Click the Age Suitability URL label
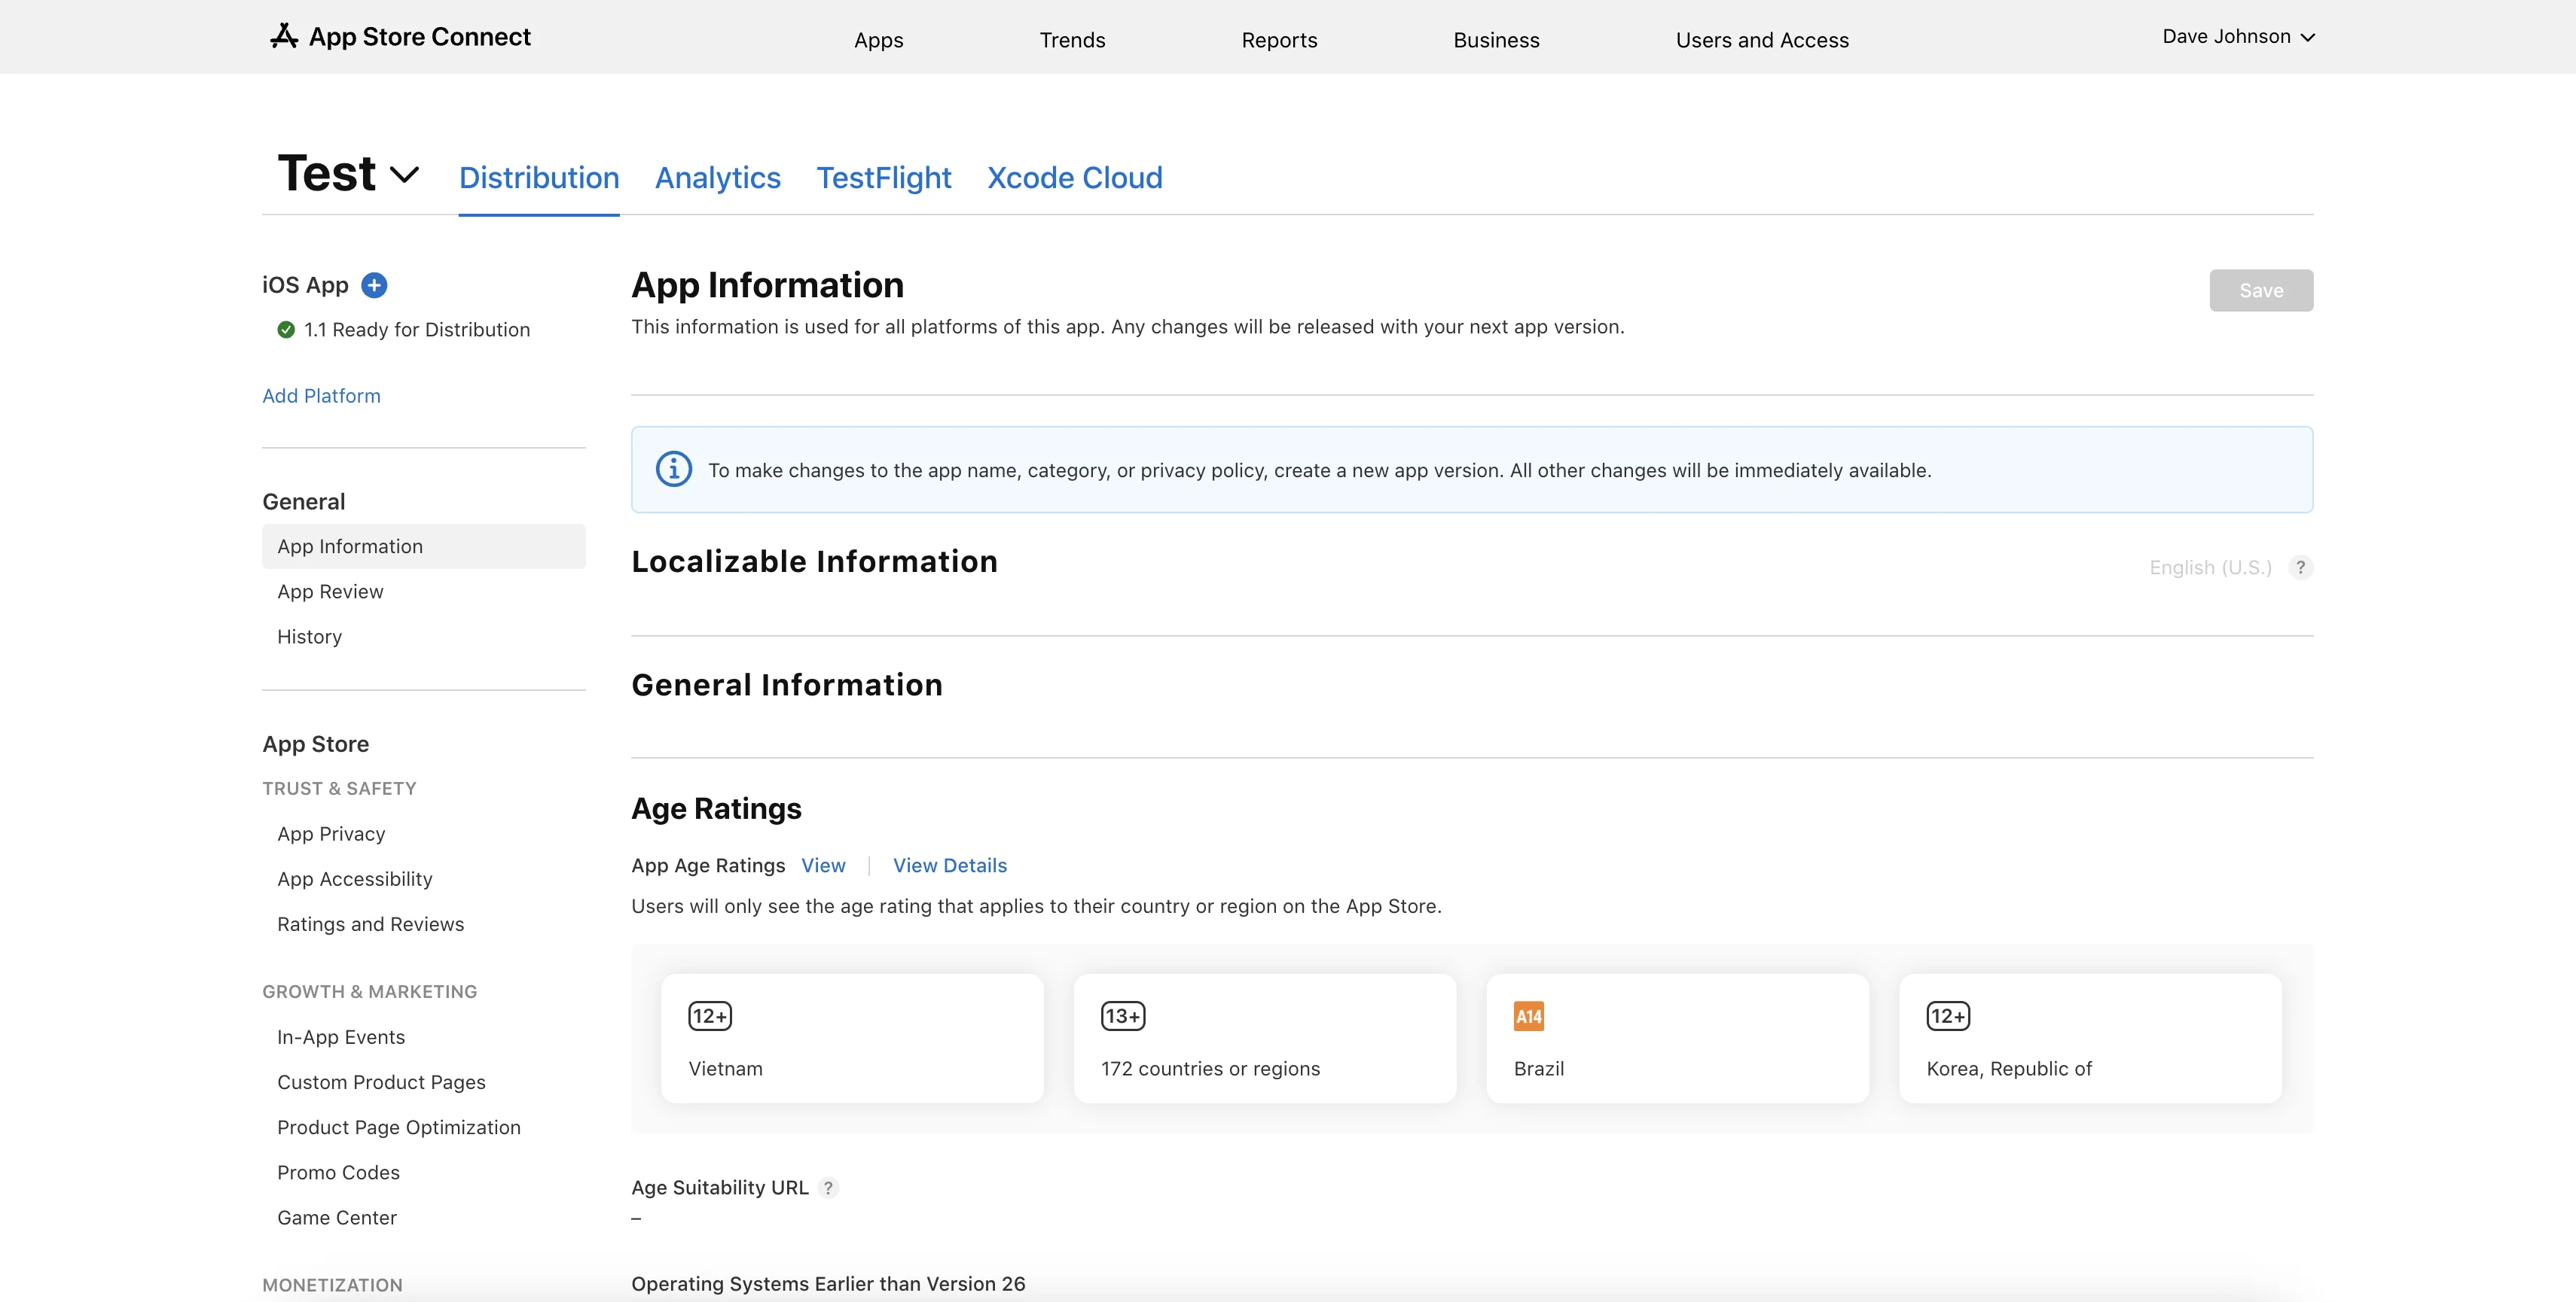2576x1302 pixels. [719, 1187]
